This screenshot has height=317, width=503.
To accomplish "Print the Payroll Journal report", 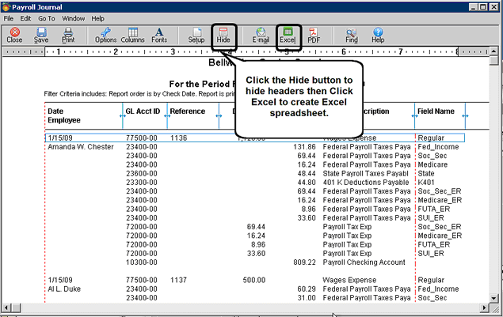I will tap(68, 36).
